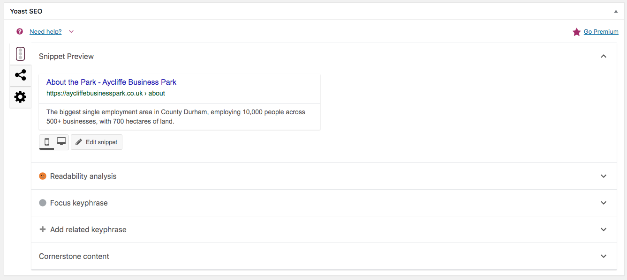Click the grey focus keyphrase indicator

[x=43, y=203]
